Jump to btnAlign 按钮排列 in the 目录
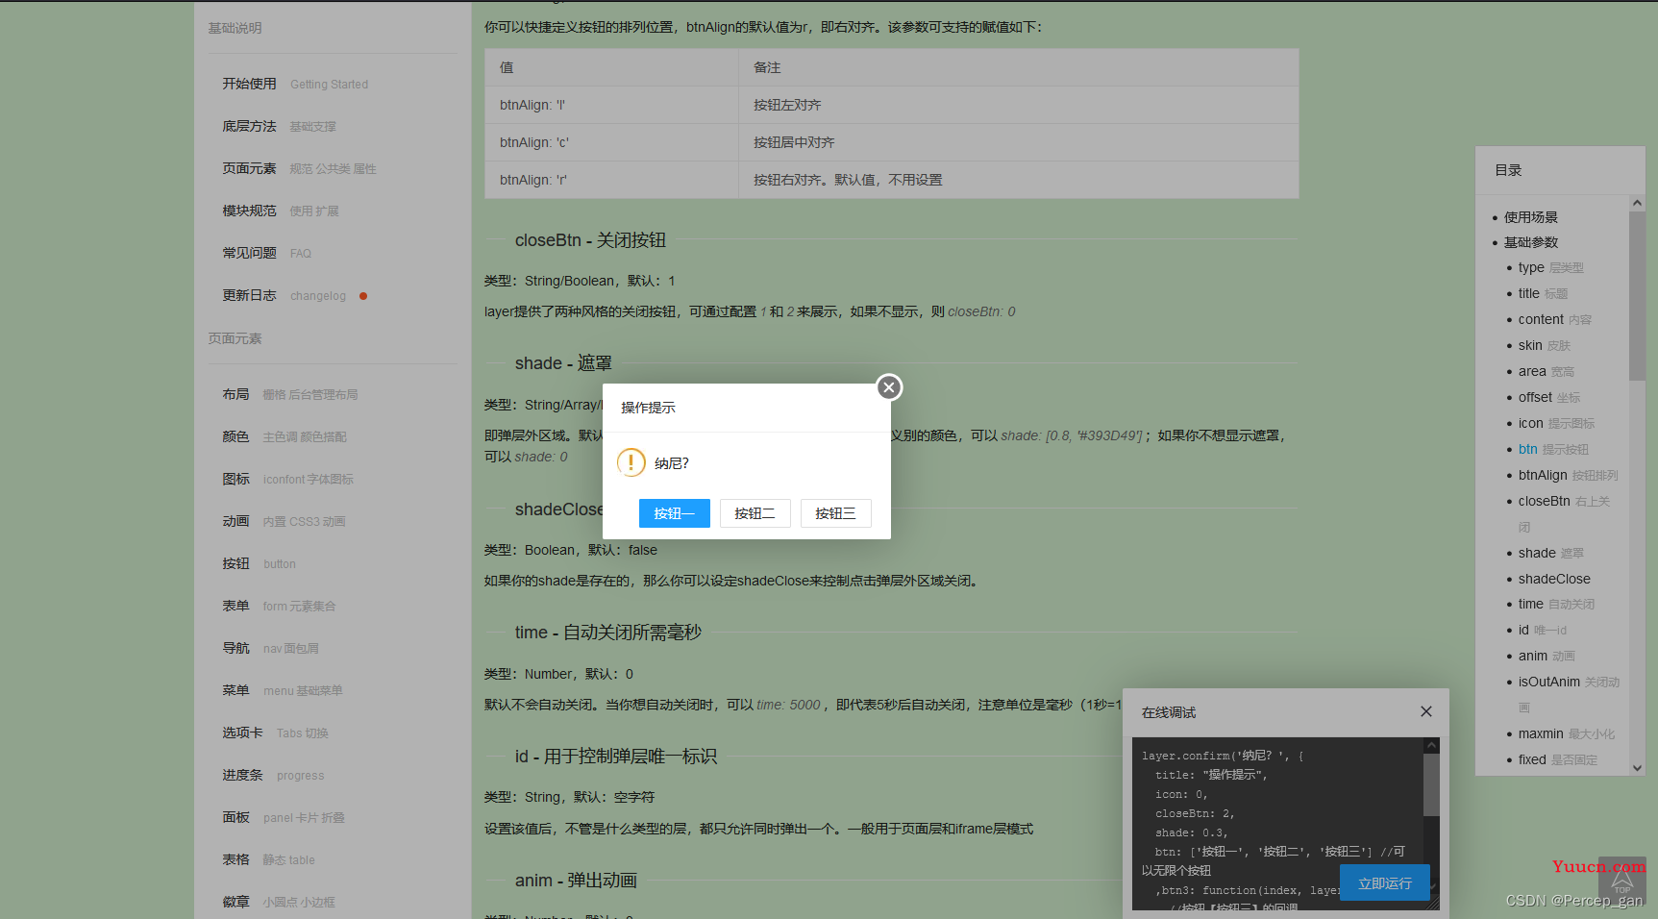This screenshot has width=1658, height=919. (1569, 476)
